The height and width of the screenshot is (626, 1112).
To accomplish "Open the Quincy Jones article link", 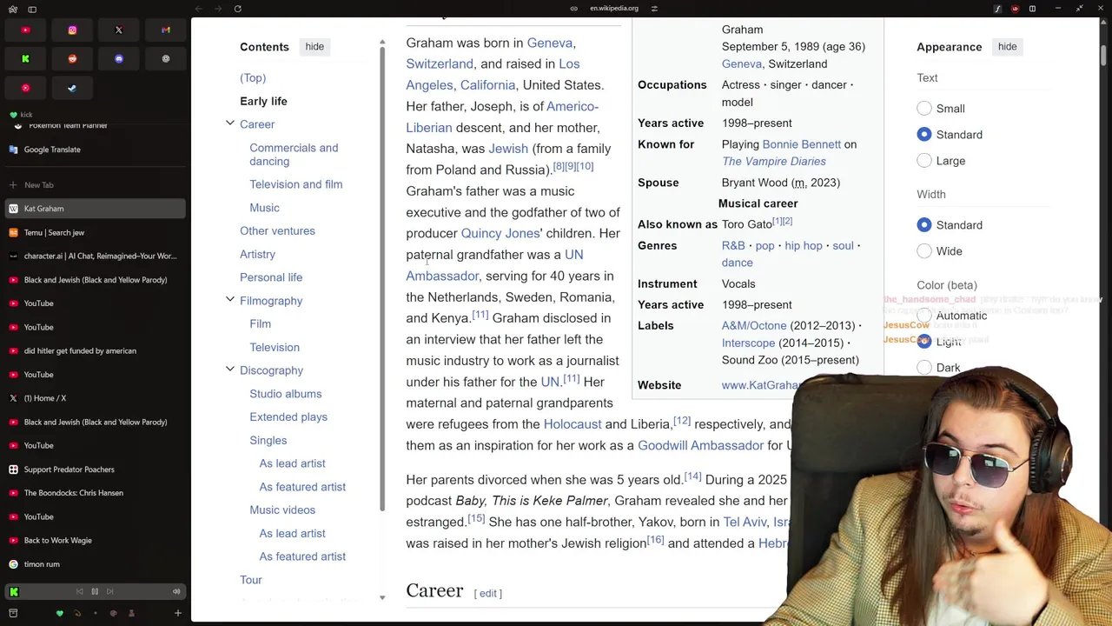I will click(x=500, y=233).
